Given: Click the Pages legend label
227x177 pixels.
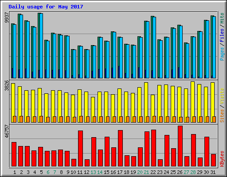Looking at the screenshot, I should pyautogui.click(x=222, y=54).
